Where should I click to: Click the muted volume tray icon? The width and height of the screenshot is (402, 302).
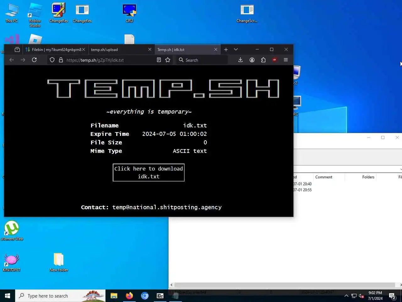(361, 296)
